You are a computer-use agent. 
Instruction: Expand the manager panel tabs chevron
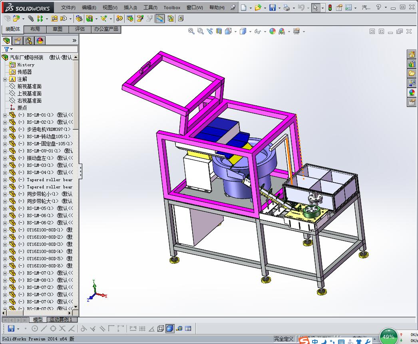point(74,40)
